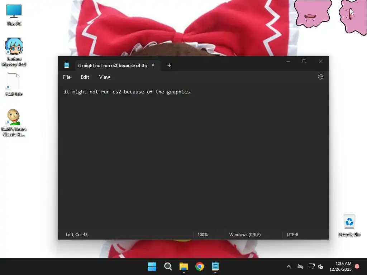Open the Edit menu
Viewport: 367px width, 275px height.
click(x=85, y=77)
